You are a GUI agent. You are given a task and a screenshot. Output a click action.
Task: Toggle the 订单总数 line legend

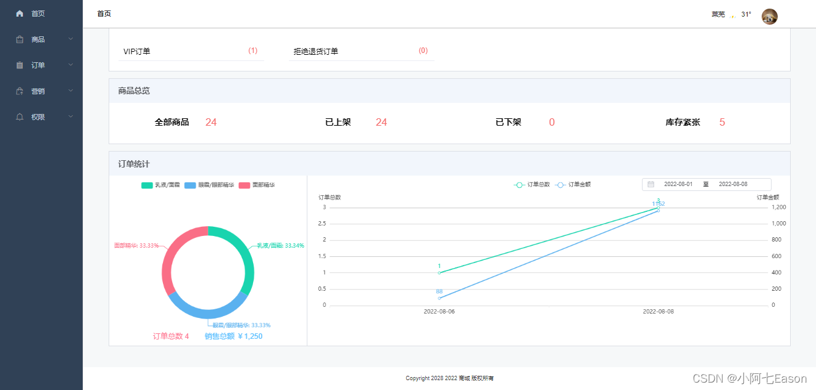click(531, 184)
